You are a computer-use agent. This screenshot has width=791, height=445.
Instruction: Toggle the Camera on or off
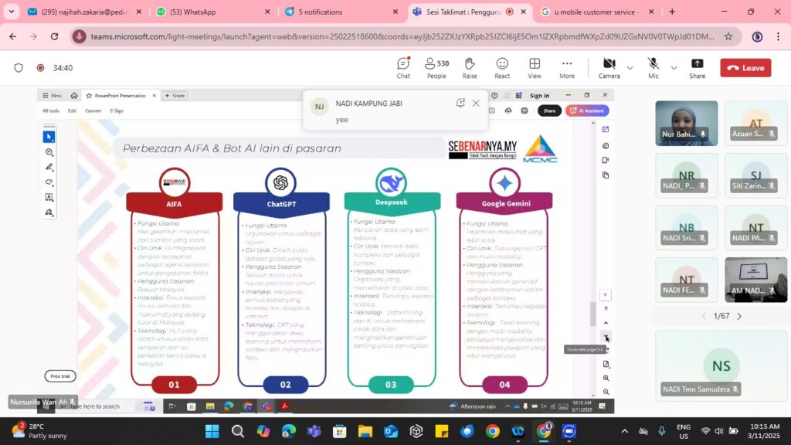(609, 67)
